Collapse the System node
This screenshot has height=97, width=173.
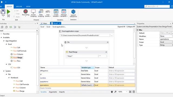point(4,71)
